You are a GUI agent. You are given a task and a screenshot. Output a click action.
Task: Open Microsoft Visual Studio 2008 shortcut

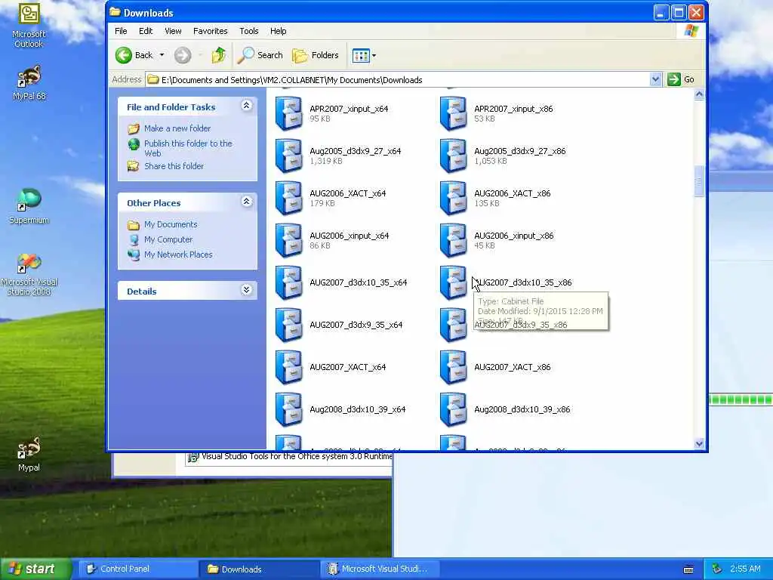coord(29,274)
